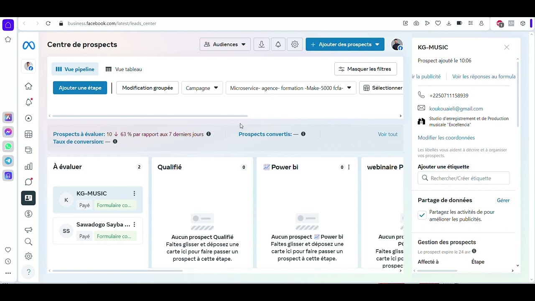Open KG-MUSIC card three-dot menu
This screenshot has width=535, height=301.
[134, 194]
